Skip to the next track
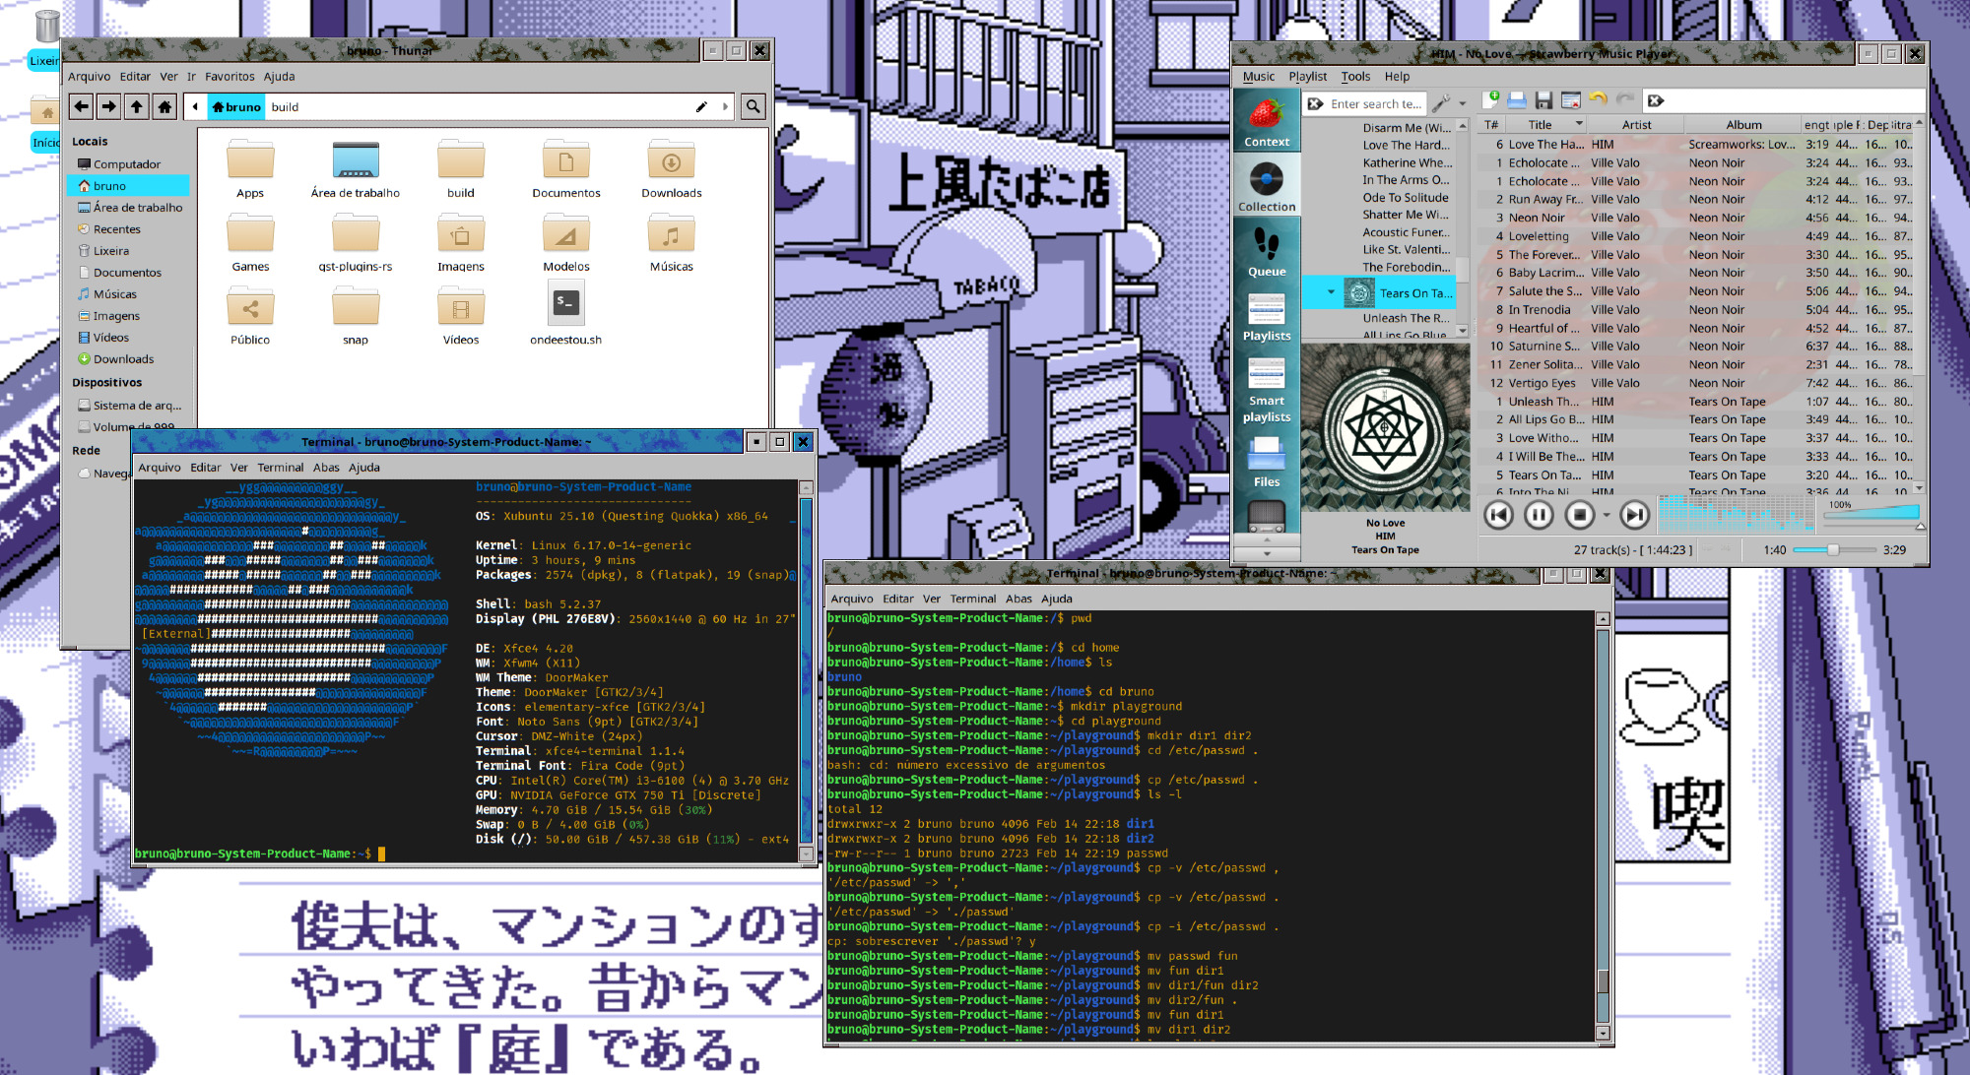 tap(1633, 514)
